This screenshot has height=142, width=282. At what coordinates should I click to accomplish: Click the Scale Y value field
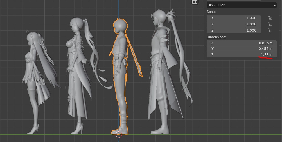pyautogui.click(x=233, y=24)
